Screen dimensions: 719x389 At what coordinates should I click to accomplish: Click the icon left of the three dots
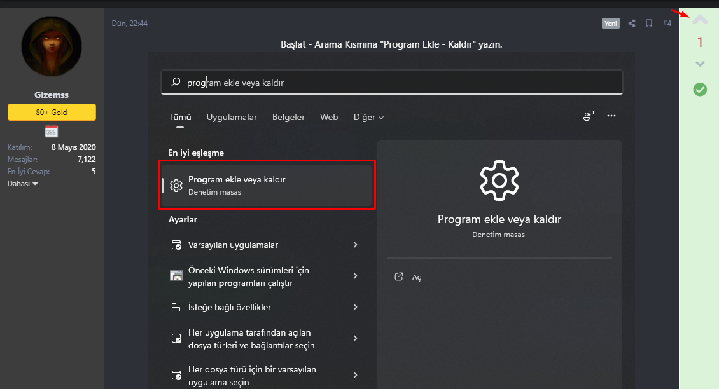tap(589, 116)
